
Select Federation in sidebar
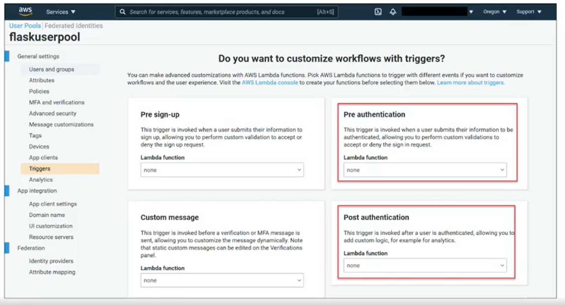(31, 248)
